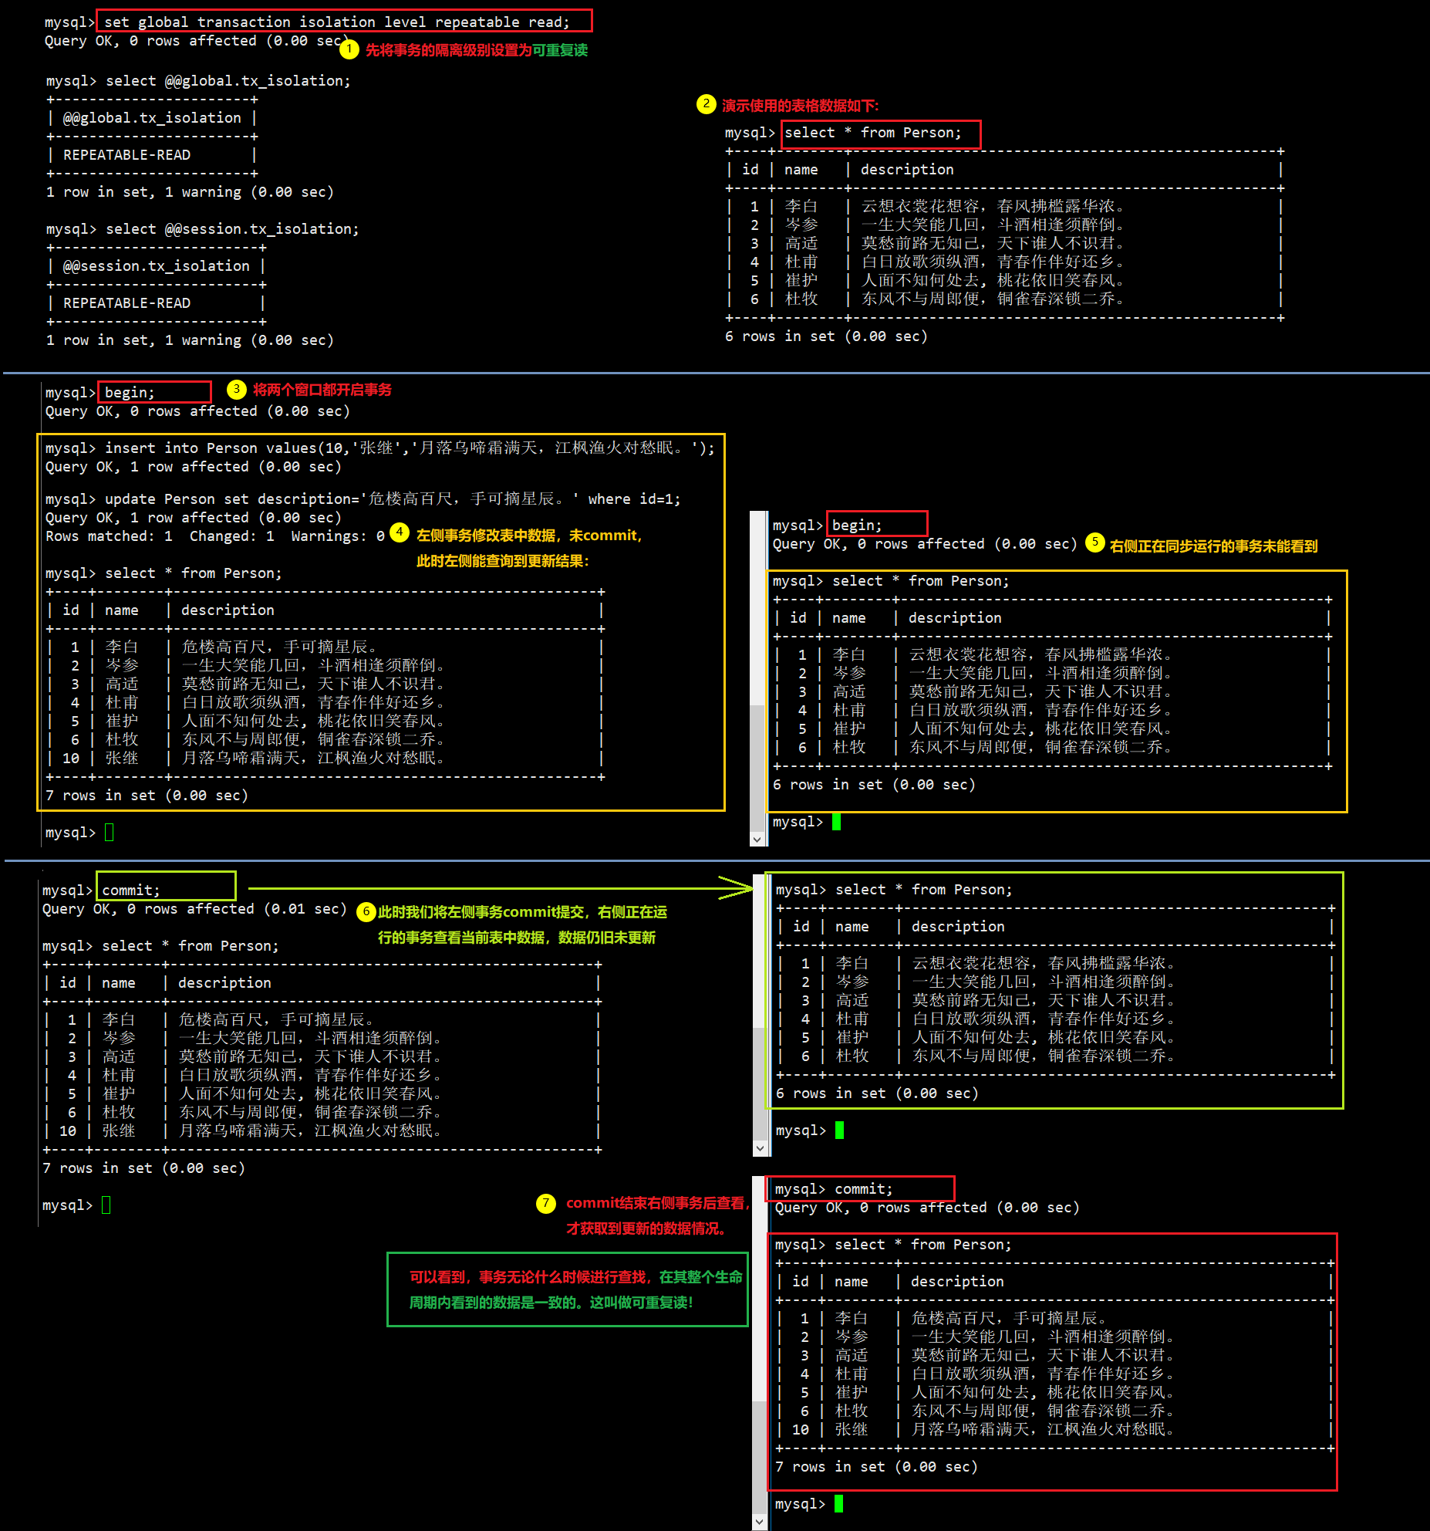Click '1 row in set, 1 warning' under the session isolation result

[190, 340]
